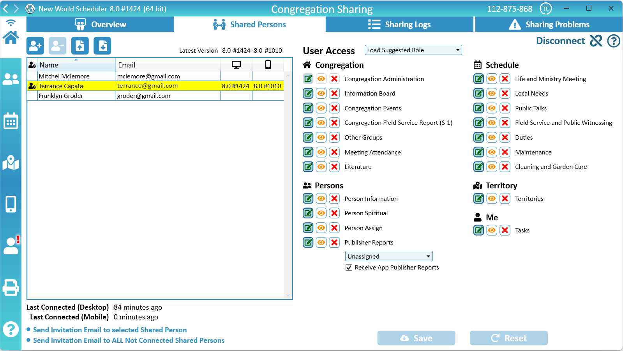Open the Territory map icon in sidebar
The height and width of the screenshot is (351, 623).
click(11, 163)
